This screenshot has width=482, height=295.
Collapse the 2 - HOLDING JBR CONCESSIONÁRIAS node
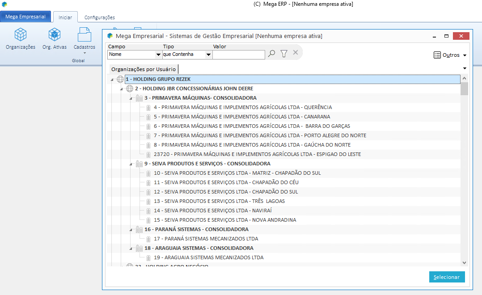[122, 89]
